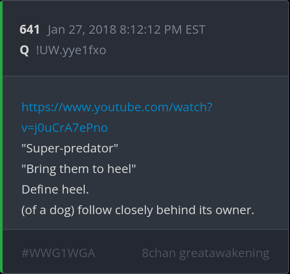290x274 pixels.
Task: Click the dog definition sentence
Action: pos(138,210)
